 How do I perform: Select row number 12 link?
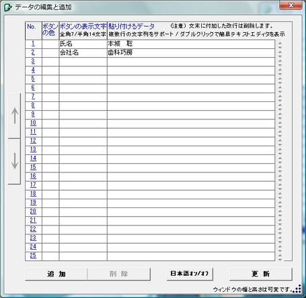click(x=33, y=141)
